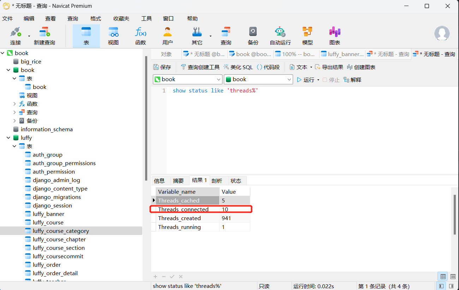
Task: Switch to the luffy_banner tab
Action: (342, 54)
